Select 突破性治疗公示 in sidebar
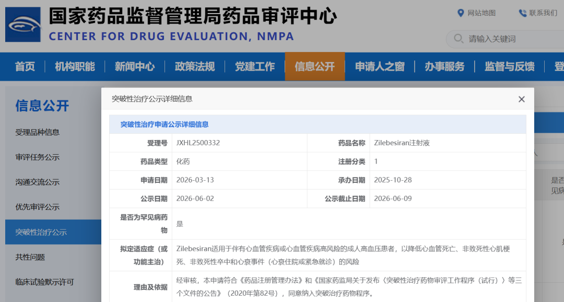The image size is (564, 302). click(53, 232)
